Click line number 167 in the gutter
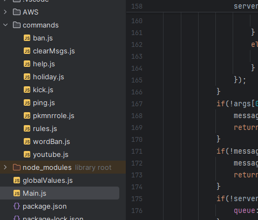258x220 pixels. [x=137, y=104]
